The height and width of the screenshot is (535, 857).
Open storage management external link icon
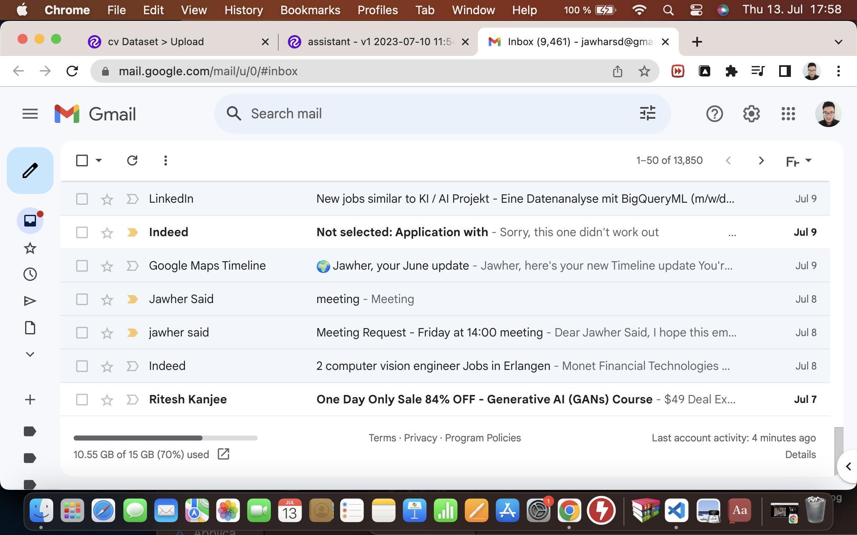(223, 454)
